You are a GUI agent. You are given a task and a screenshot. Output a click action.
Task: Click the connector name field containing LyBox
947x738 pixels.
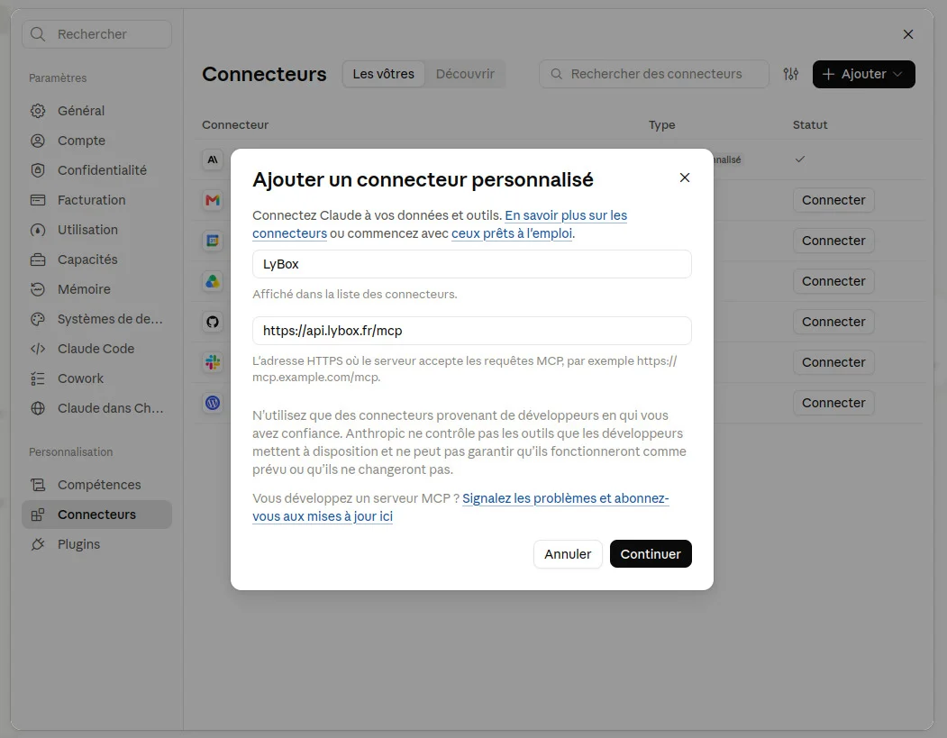(x=471, y=264)
